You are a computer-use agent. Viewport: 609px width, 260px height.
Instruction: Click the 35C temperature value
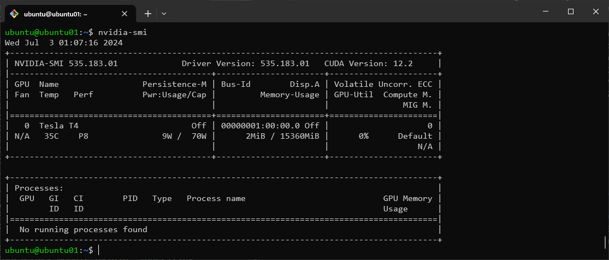pyautogui.click(x=51, y=136)
